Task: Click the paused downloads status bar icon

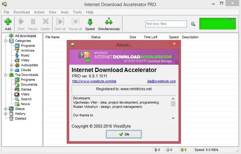Action: [x=182, y=150]
